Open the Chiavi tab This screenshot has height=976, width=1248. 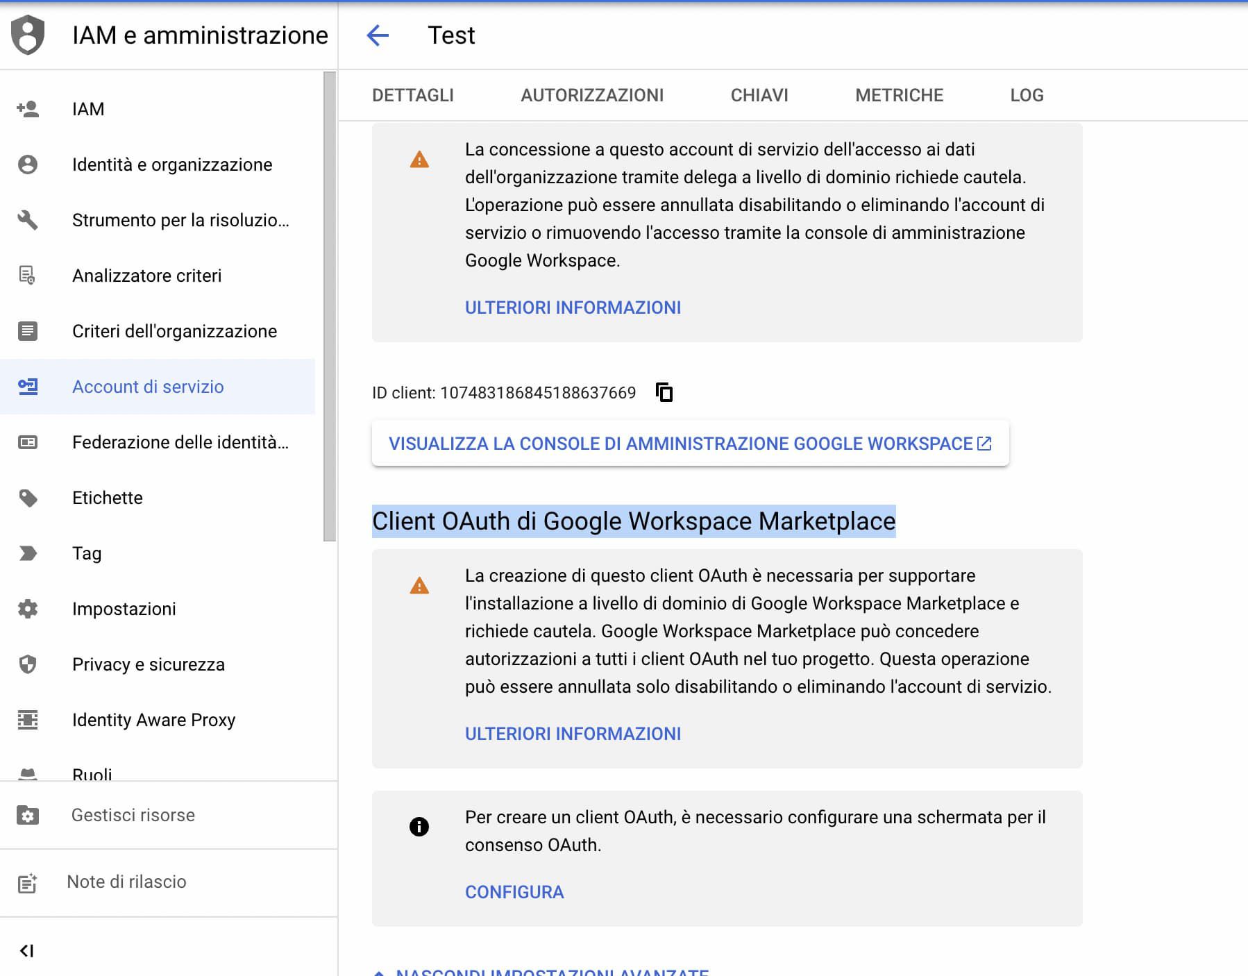pos(759,95)
